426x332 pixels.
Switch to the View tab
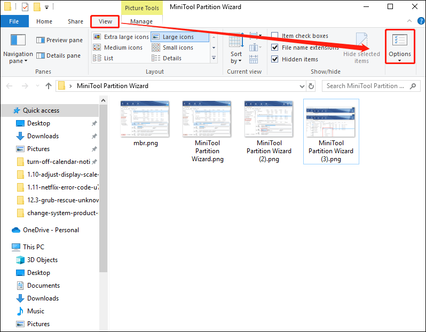point(105,21)
